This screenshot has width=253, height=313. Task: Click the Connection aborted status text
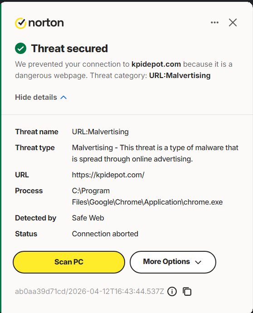pos(105,234)
